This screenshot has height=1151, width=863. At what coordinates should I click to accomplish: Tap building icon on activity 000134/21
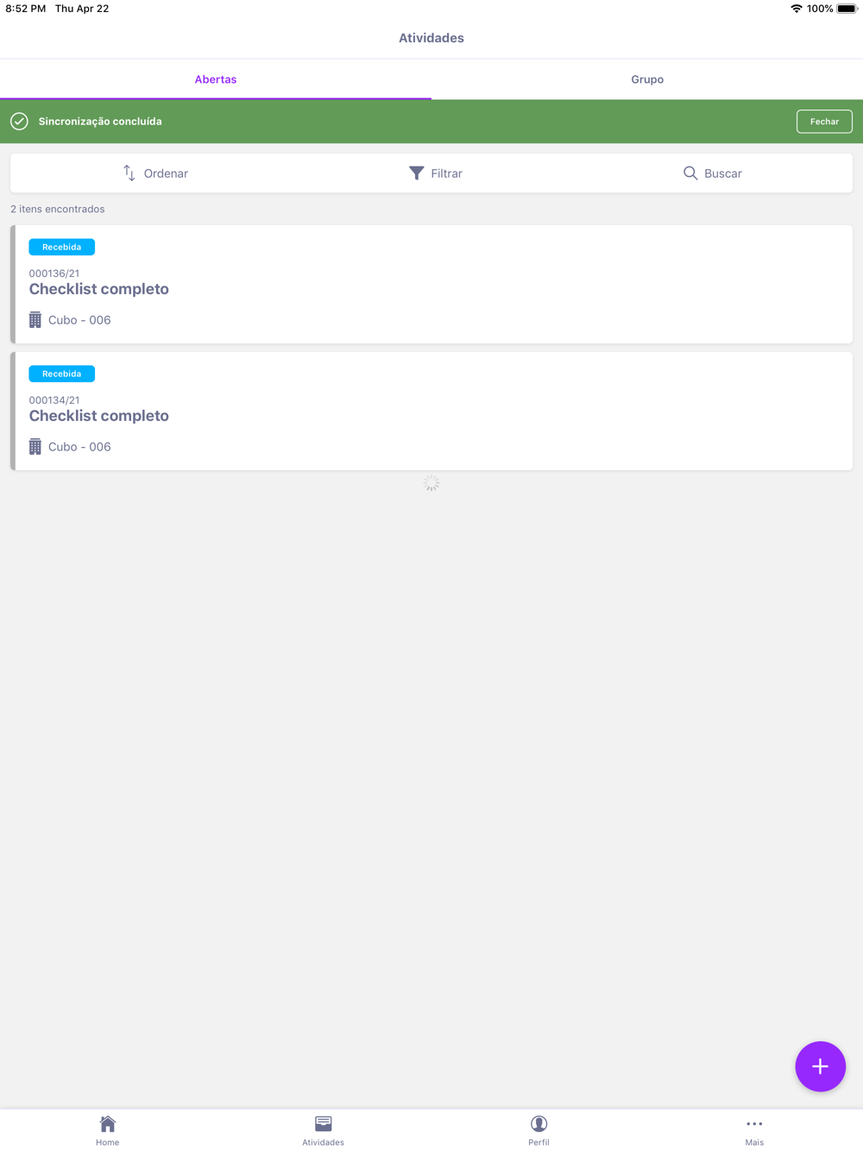coord(35,447)
